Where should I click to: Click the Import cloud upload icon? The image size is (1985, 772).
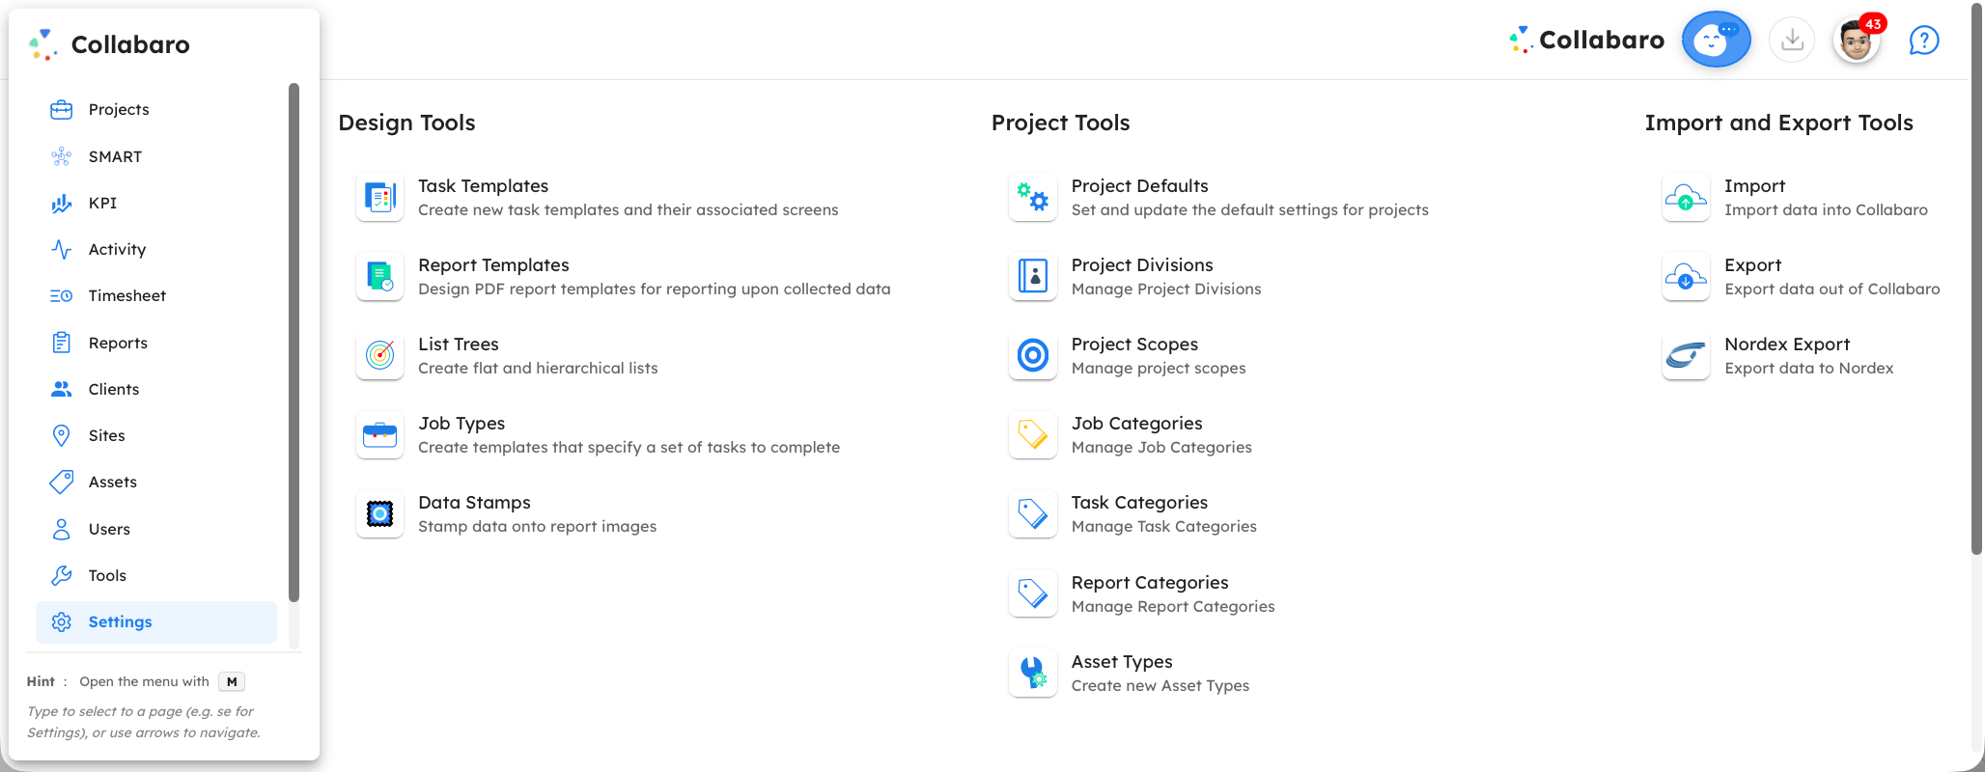point(1686,198)
